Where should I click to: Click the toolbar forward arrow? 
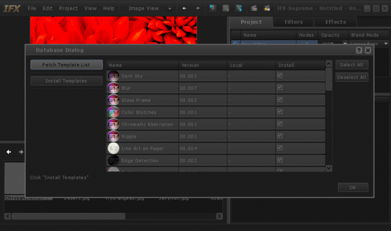click(198, 8)
